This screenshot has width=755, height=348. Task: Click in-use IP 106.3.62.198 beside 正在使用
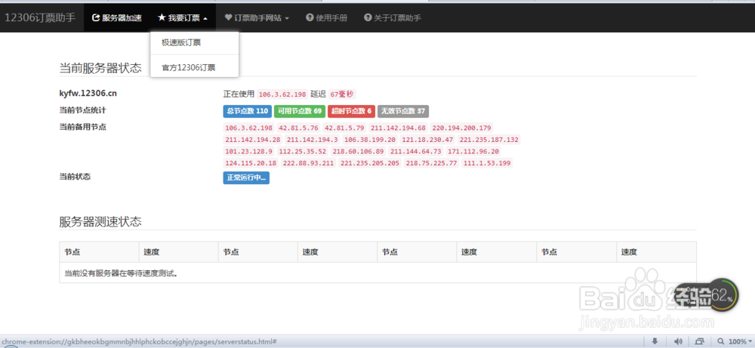(x=282, y=94)
